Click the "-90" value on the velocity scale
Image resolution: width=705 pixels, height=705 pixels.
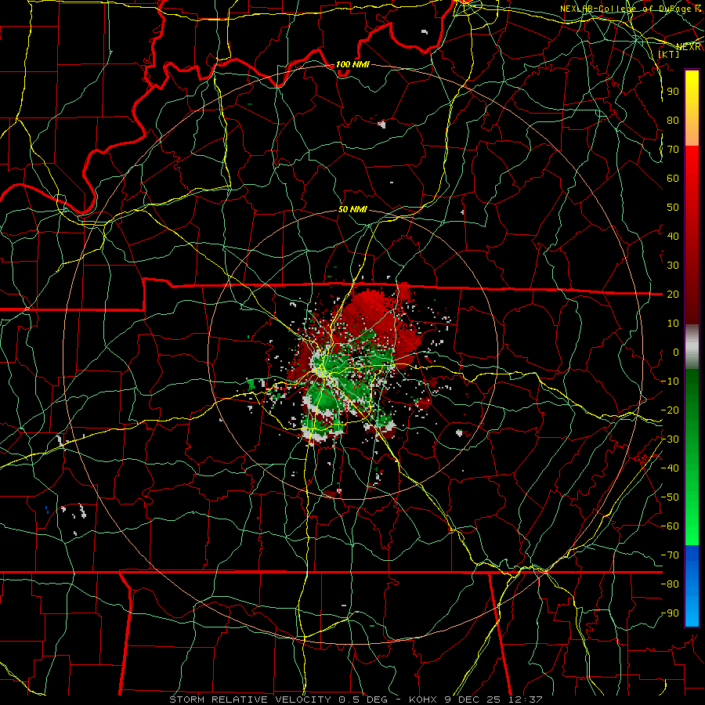coord(670,613)
